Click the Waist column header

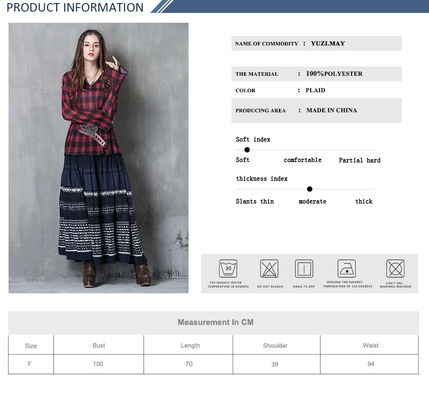(370, 346)
